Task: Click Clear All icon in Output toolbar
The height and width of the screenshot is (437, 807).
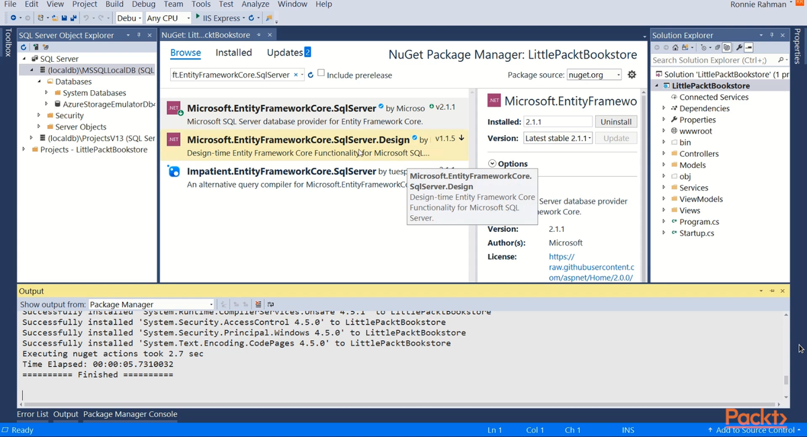Action: [x=258, y=304]
